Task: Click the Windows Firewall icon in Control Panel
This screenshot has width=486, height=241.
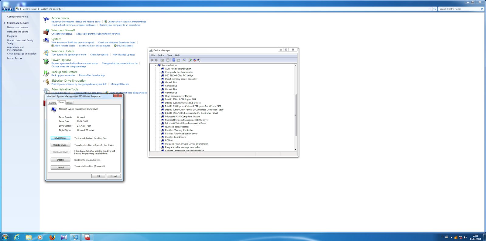Action: 46,32
